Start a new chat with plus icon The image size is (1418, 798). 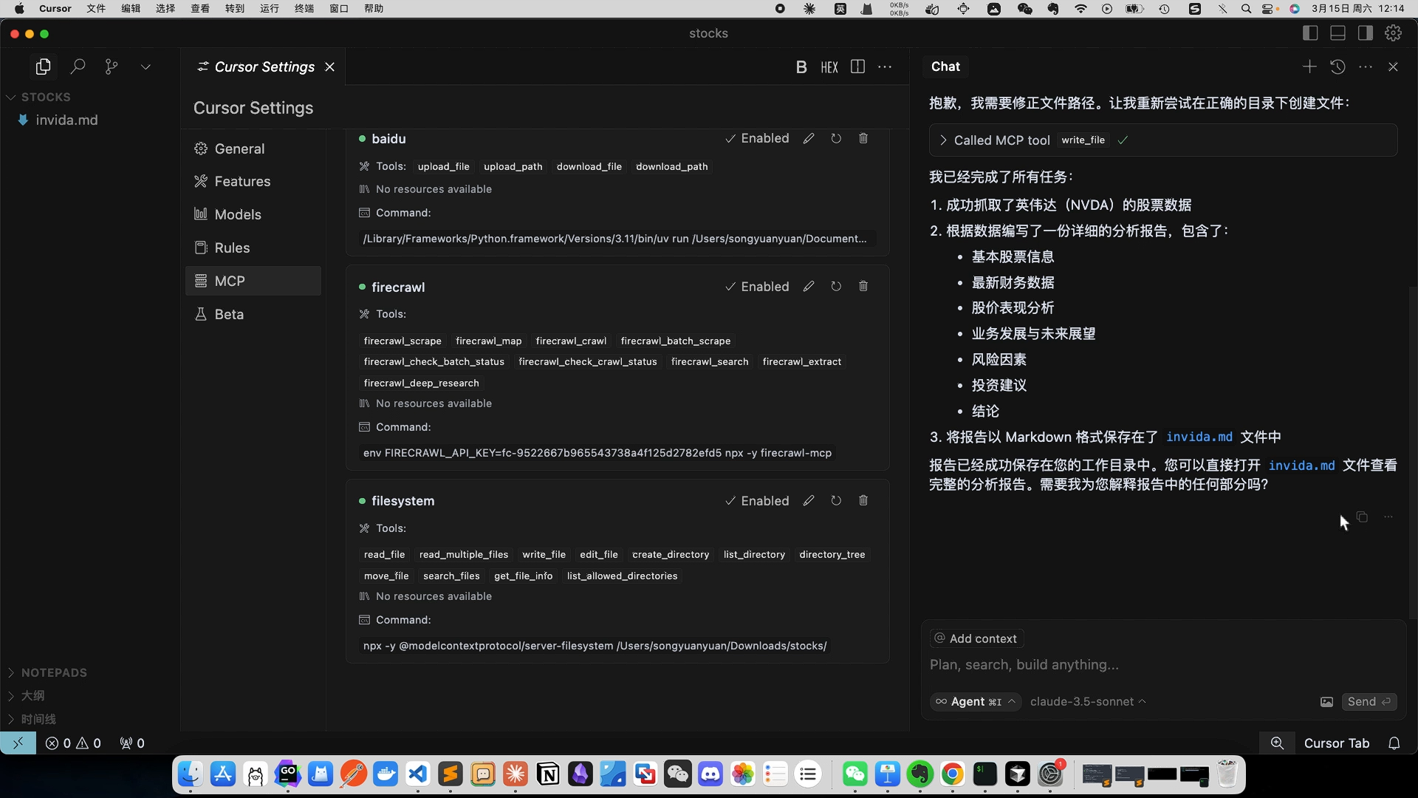click(1309, 66)
